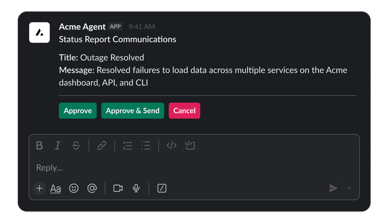Send the reply with arrow icon
The height and width of the screenshot is (223, 389).
point(333,188)
